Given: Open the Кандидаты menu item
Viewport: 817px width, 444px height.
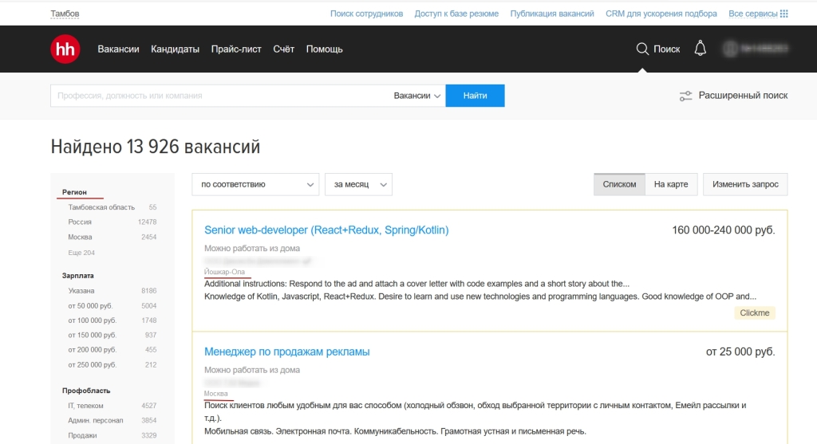Looking at the screenshot, I should point(175,49).
